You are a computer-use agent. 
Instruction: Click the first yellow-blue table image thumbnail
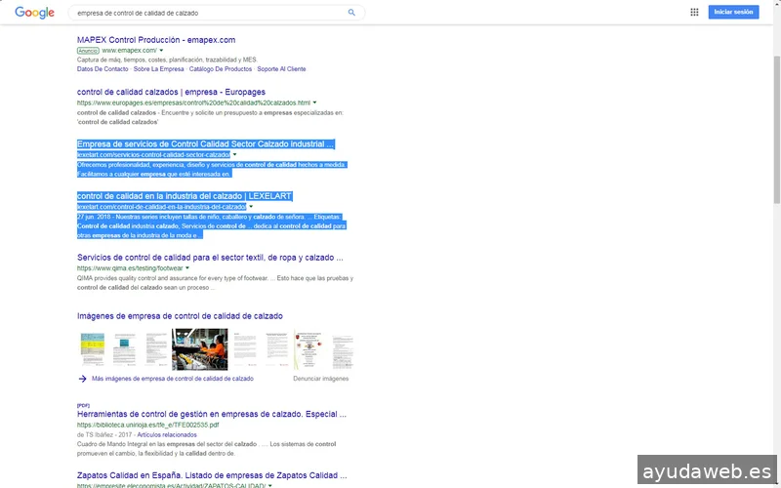click(x=92, y=349)
